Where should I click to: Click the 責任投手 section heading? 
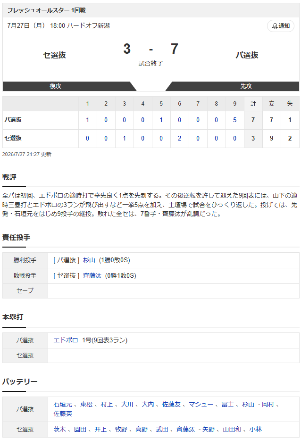coord(16,238)
